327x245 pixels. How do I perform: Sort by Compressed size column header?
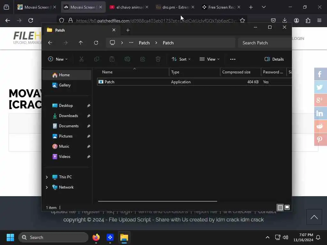tap(240, 72)
